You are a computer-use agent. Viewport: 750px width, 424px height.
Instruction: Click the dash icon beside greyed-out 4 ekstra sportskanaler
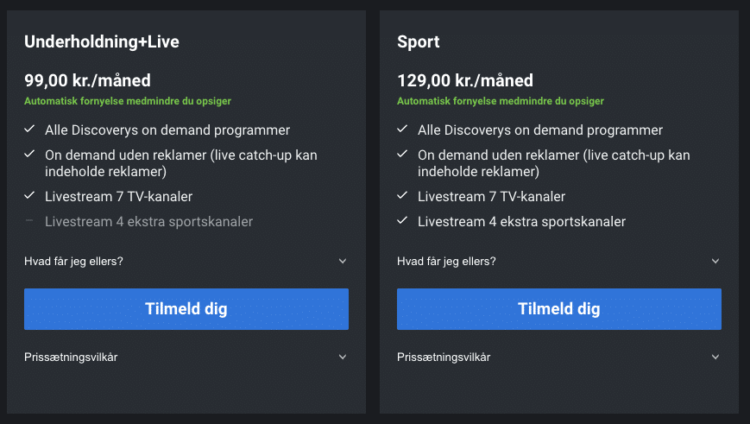pyautogui.click(x=29, y=220)
